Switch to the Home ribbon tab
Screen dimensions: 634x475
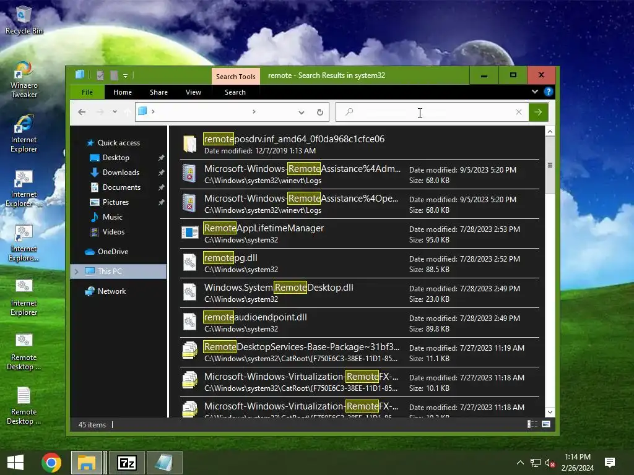[123, 92]
